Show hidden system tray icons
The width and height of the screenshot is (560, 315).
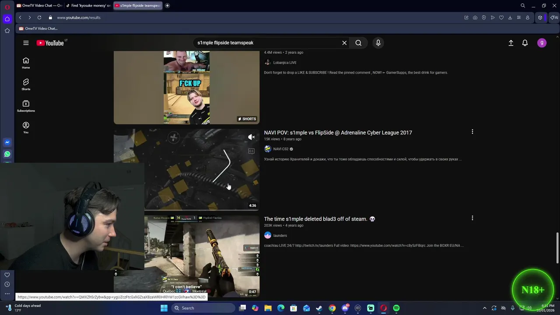484,308
